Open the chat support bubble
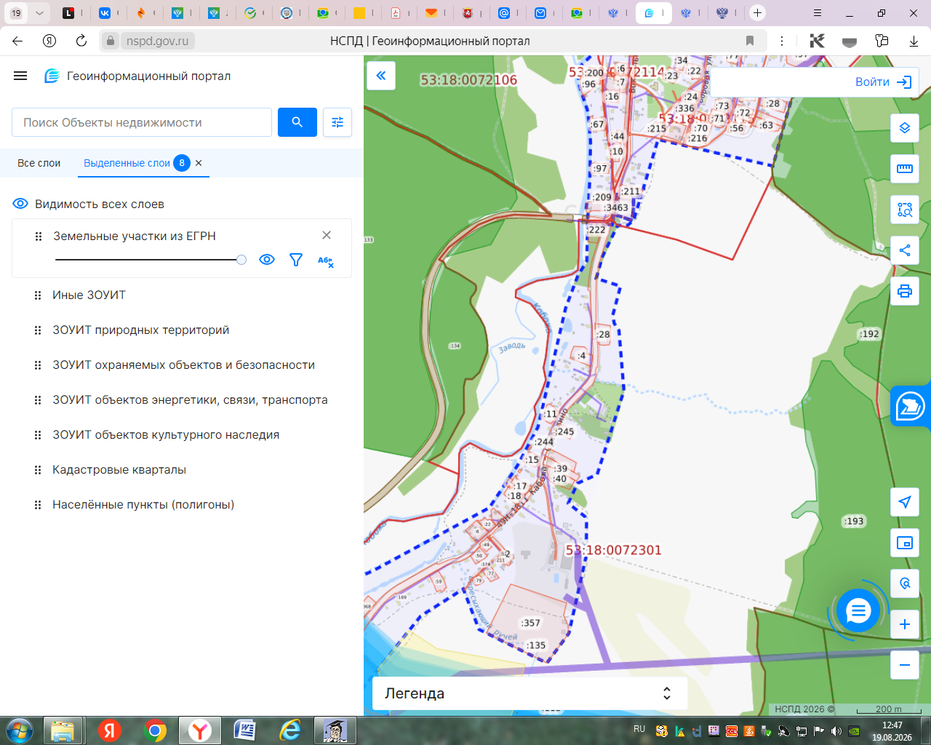 click(858, 611)
